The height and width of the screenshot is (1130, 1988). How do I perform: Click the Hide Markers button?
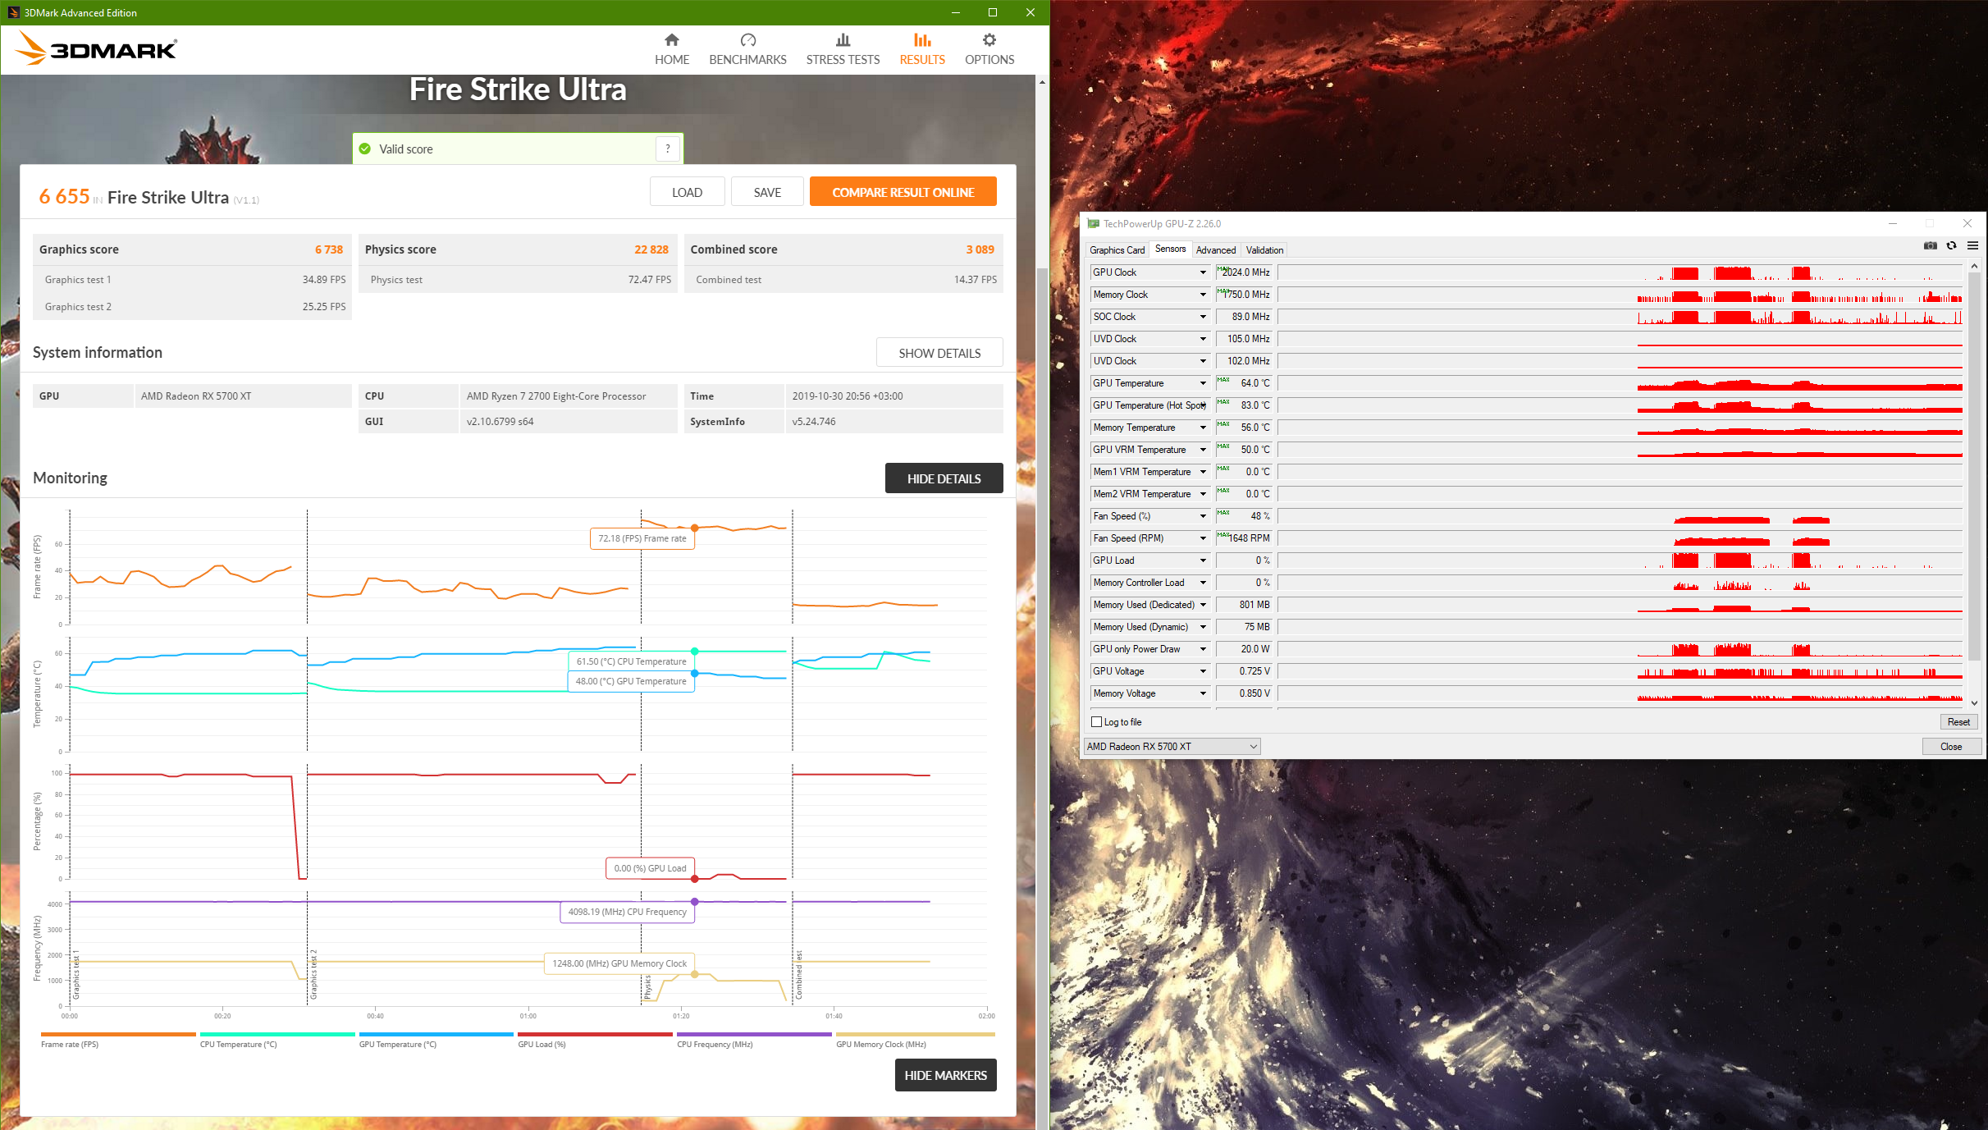click(945, 1075)
